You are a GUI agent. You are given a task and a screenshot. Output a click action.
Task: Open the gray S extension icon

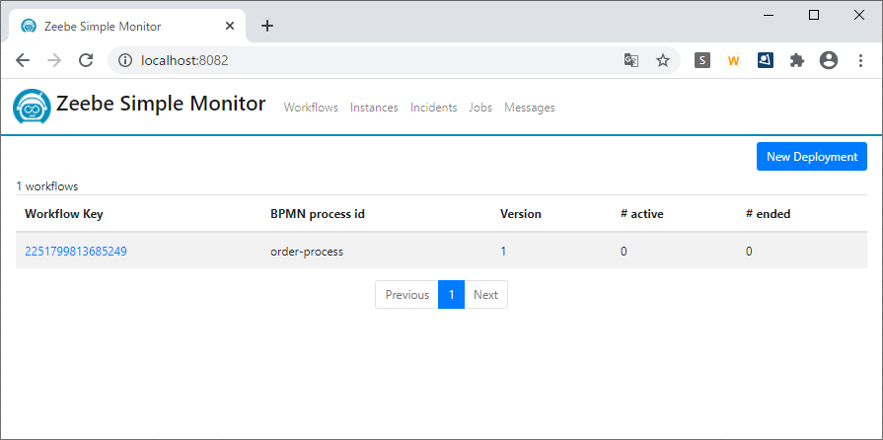[702, 60]
